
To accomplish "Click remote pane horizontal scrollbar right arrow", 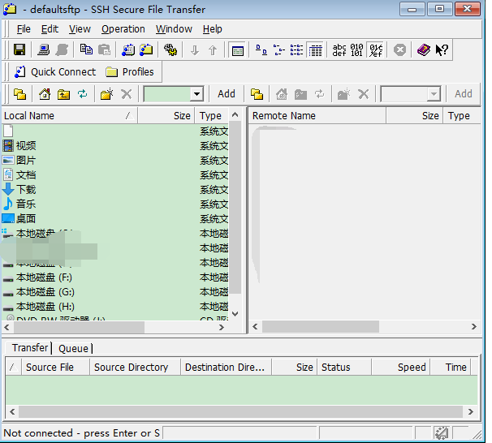I will 474,327.
